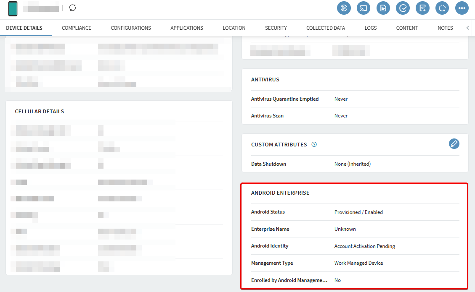Open the Notes tab
The image size is (475, 292).
coord(445,28)
